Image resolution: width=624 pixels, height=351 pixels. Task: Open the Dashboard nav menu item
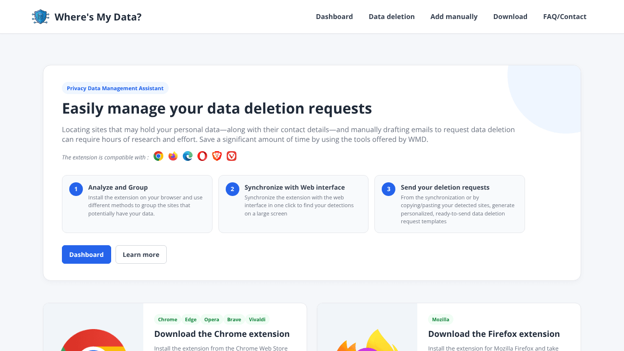(x=334, y=17)
